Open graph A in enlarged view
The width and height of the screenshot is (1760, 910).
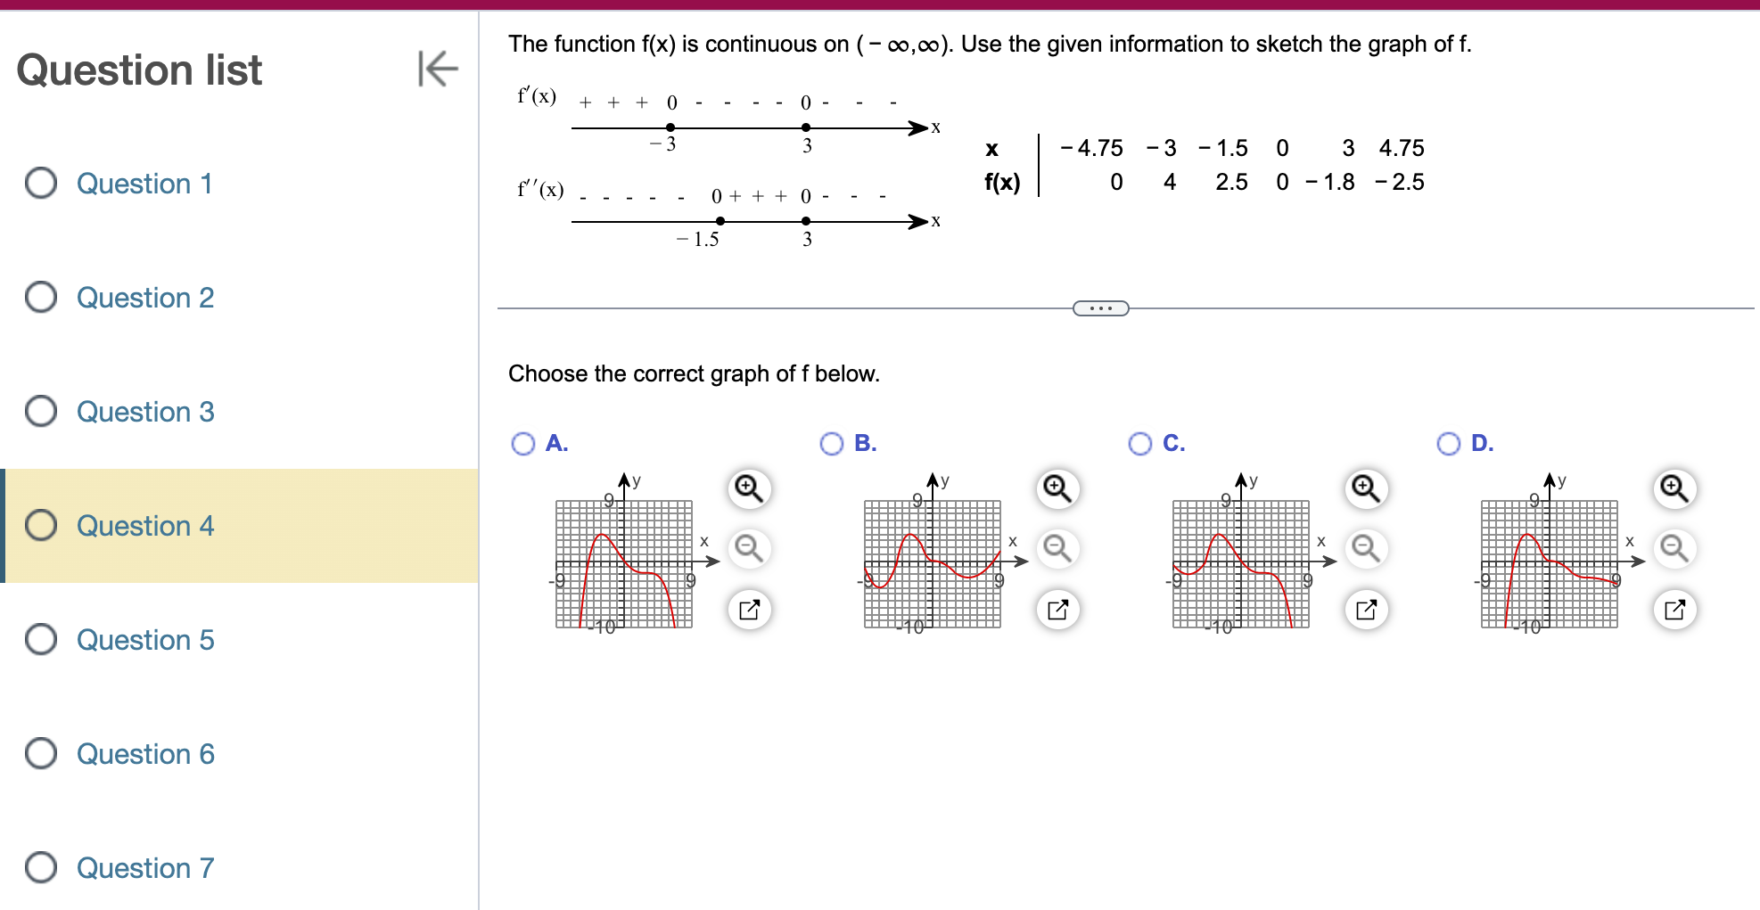tap(748, 610)
